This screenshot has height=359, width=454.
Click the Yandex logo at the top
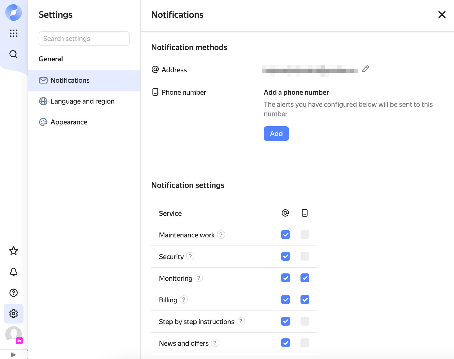click(14, 13)
